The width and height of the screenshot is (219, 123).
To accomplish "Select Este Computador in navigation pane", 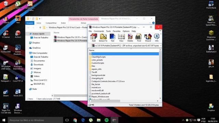I will 38,53.
